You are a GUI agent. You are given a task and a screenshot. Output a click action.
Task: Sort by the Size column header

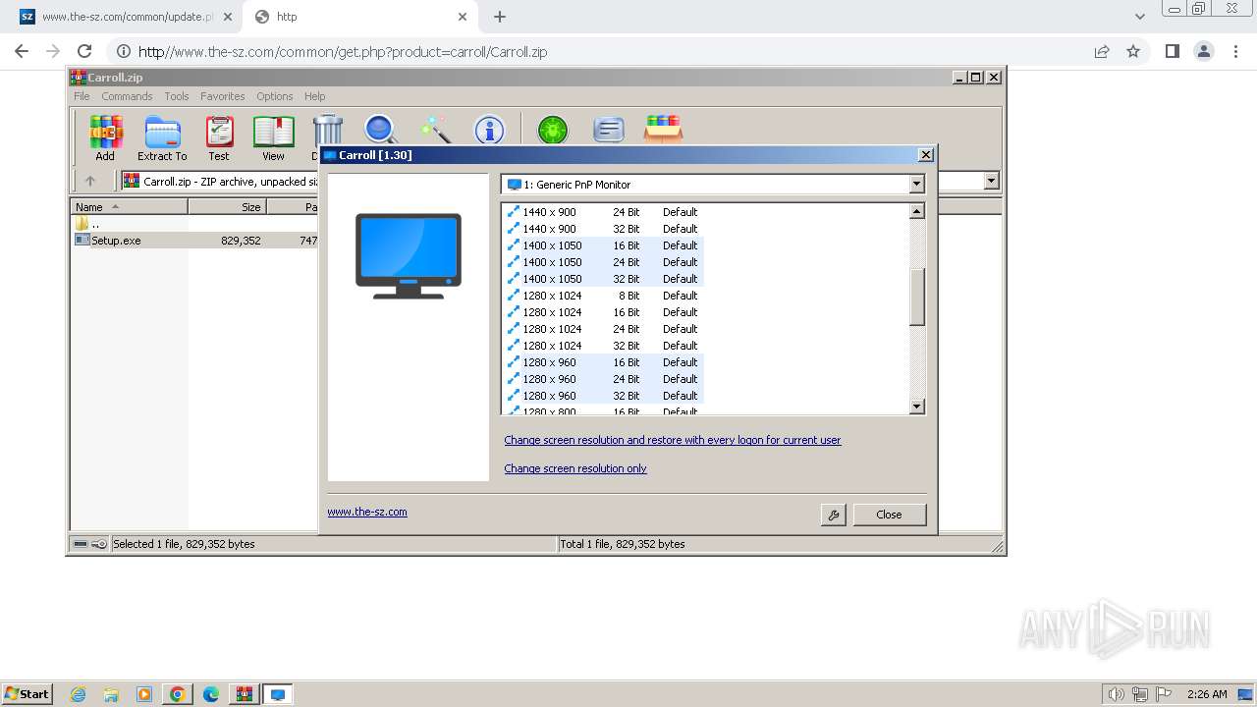[227, 207]
